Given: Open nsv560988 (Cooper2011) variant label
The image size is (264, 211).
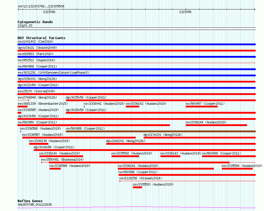Looking at the screenshot, I should click(x=85, y=128).
